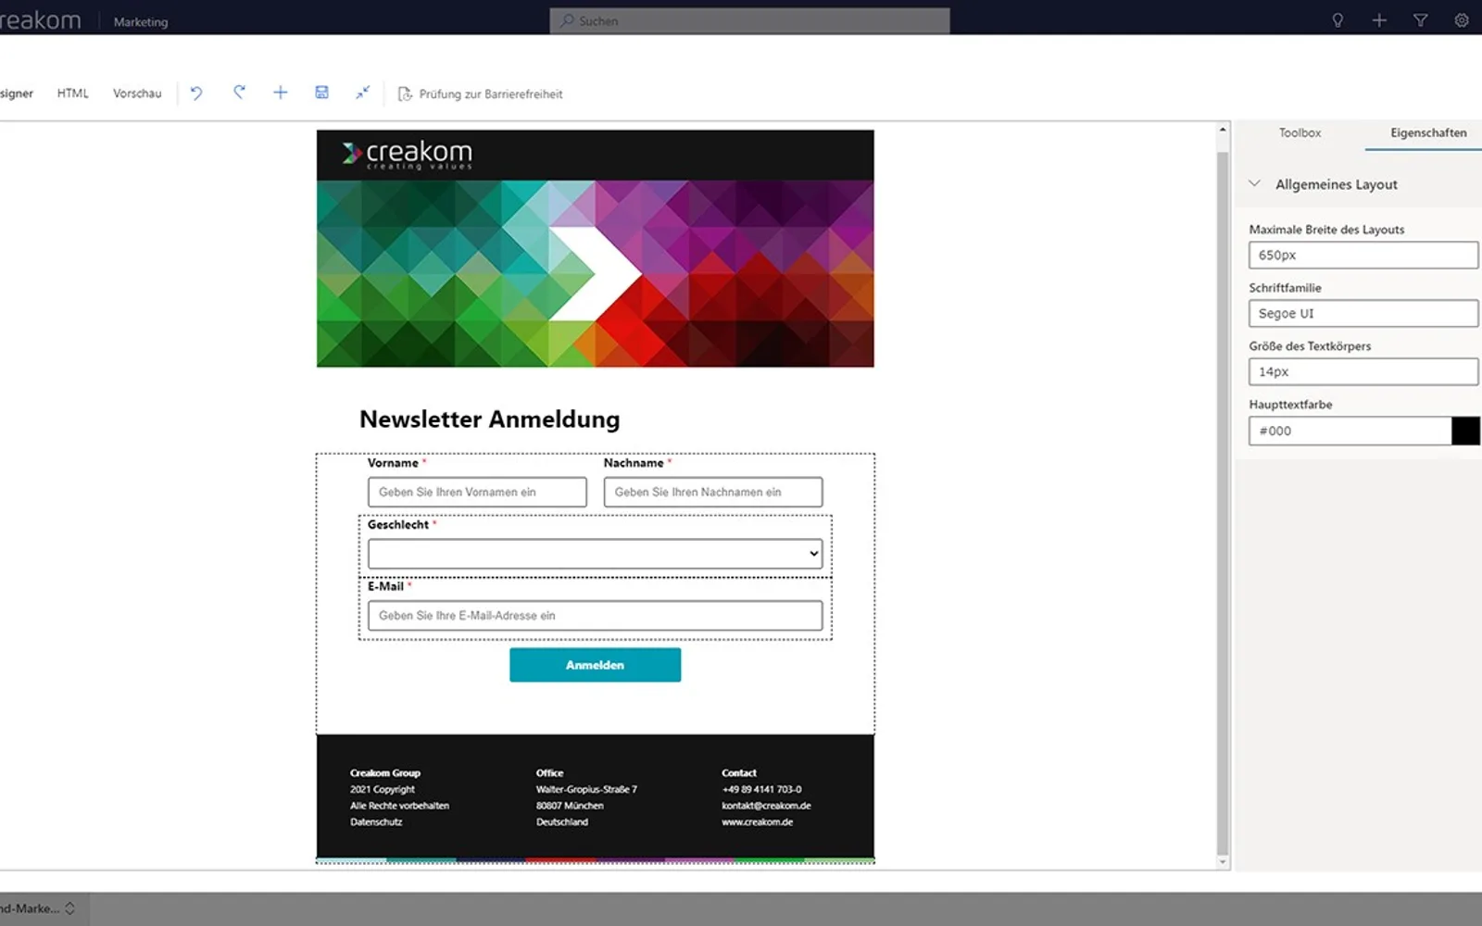
Task: Open the advanced filter funnel icon
Action: tap(1420, 20)
